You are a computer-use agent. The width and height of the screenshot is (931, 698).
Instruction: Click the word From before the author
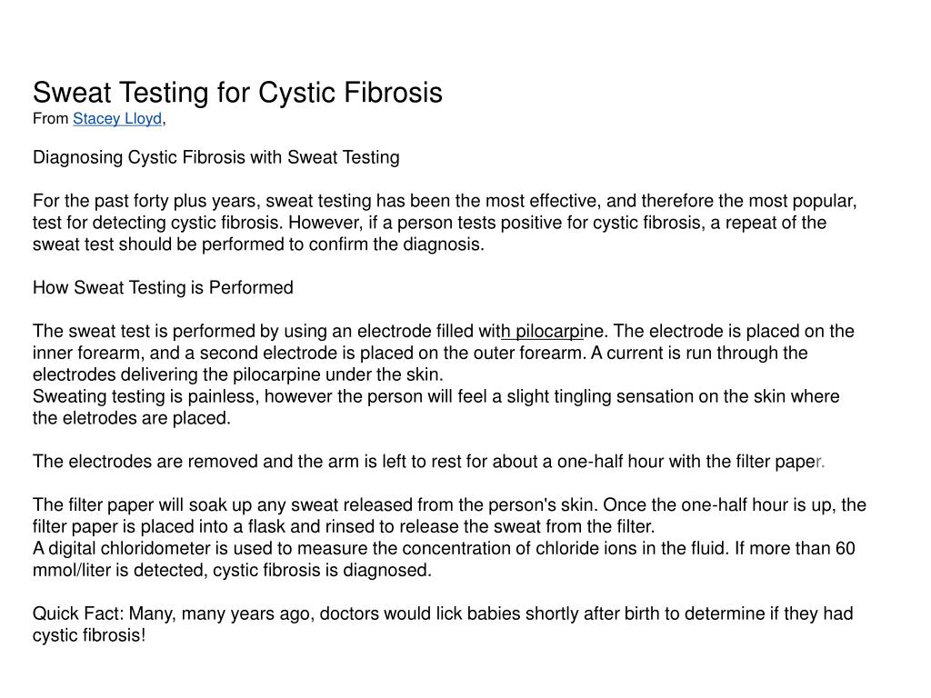51,119
